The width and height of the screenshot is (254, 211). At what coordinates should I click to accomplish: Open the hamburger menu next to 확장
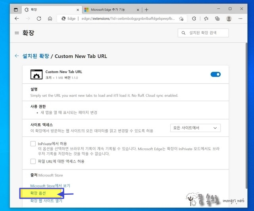(17, 33)
